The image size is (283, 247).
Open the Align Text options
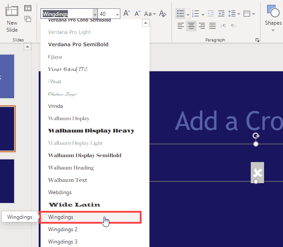[247, 14]
